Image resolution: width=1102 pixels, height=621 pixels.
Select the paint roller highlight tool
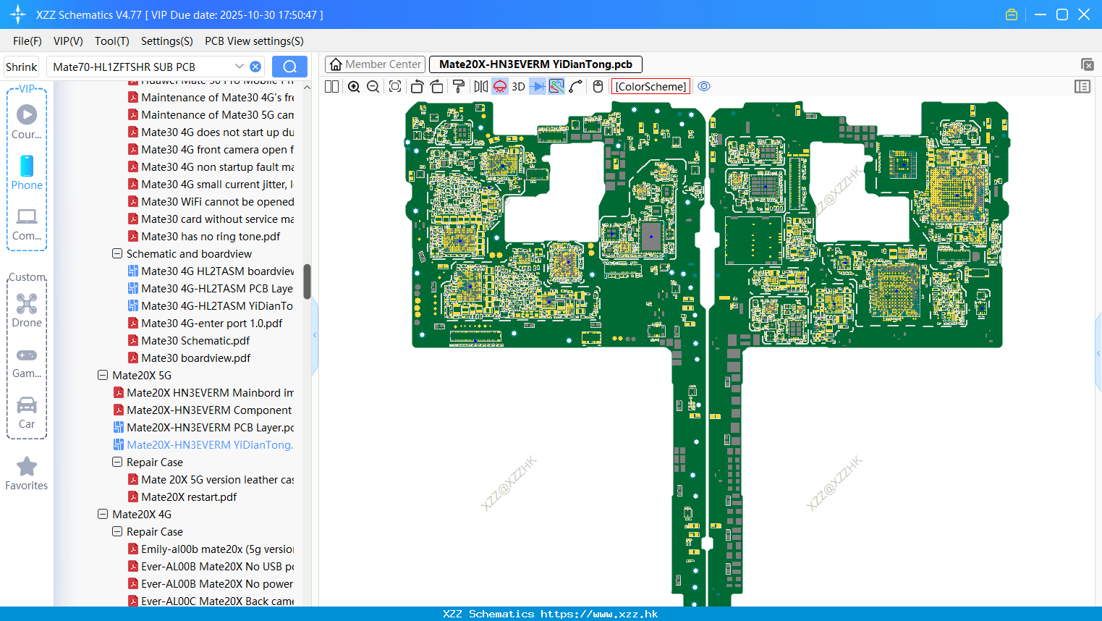pyautogui.click(x=459, y=86)
